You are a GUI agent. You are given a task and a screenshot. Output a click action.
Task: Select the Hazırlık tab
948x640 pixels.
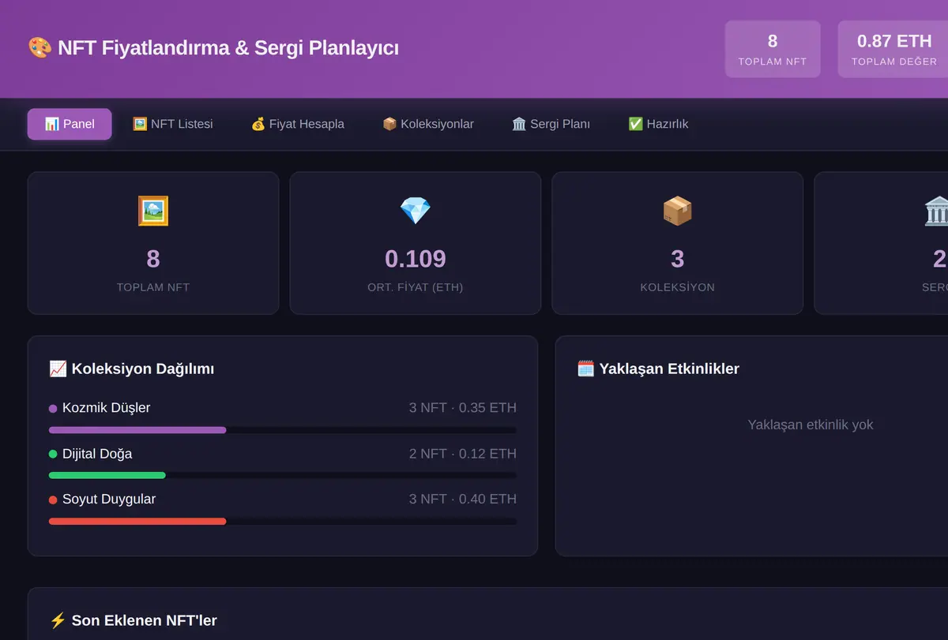(658, 124)
